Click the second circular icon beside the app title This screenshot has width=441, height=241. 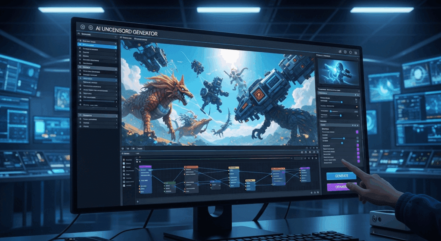[90, 27]
